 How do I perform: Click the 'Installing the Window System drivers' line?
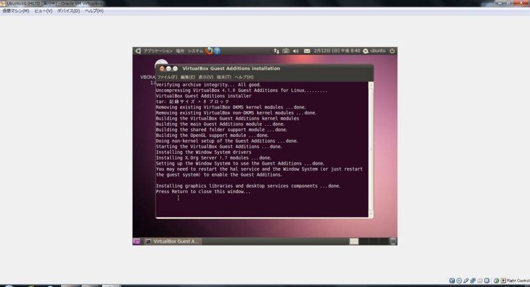[x=203, y=152]
